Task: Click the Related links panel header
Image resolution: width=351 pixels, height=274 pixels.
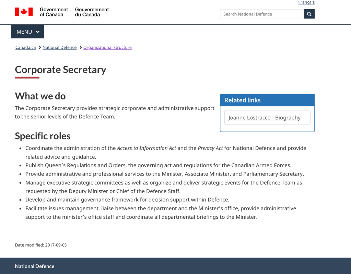Action: [267, 100]
